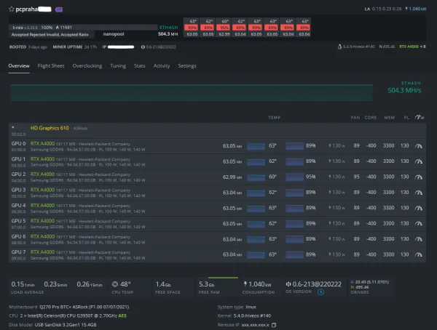The width and height of the screenshot is (437, 330).
Task: Click the ETHASH hashrate graph bar
Action: pos(191,92)
